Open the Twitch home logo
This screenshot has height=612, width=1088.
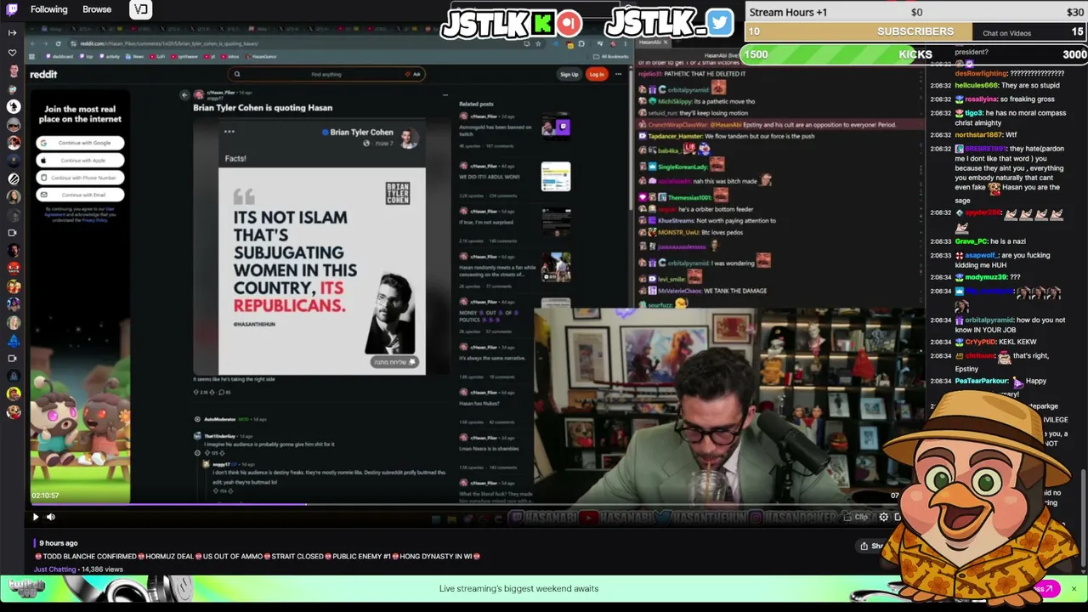click(x=12, y=9)
